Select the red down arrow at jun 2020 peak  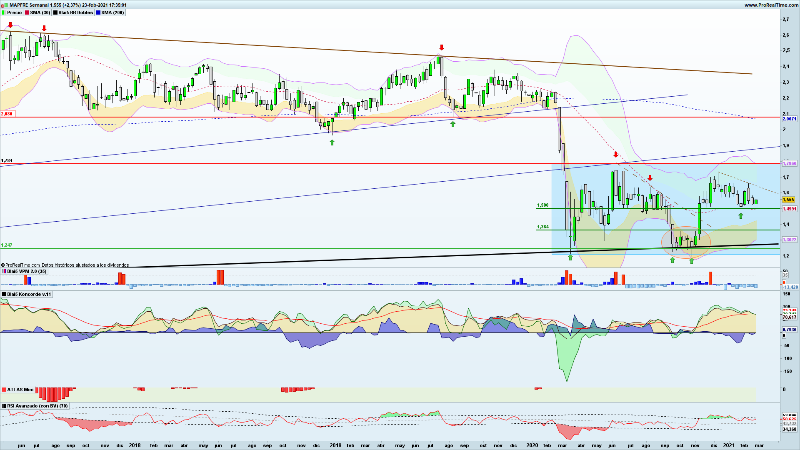click(616, 155)
